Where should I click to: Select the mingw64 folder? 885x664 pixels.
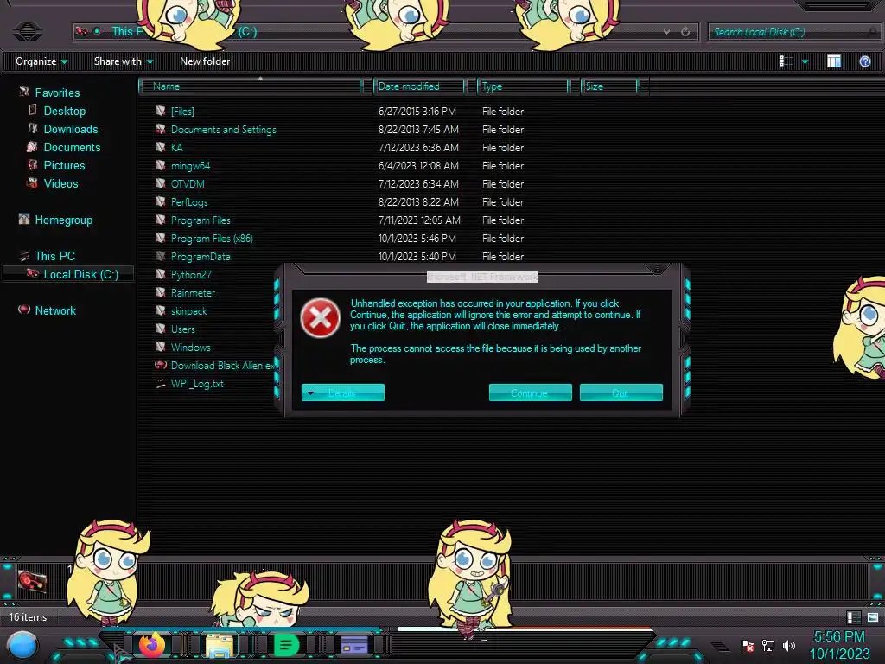(190, 165)
